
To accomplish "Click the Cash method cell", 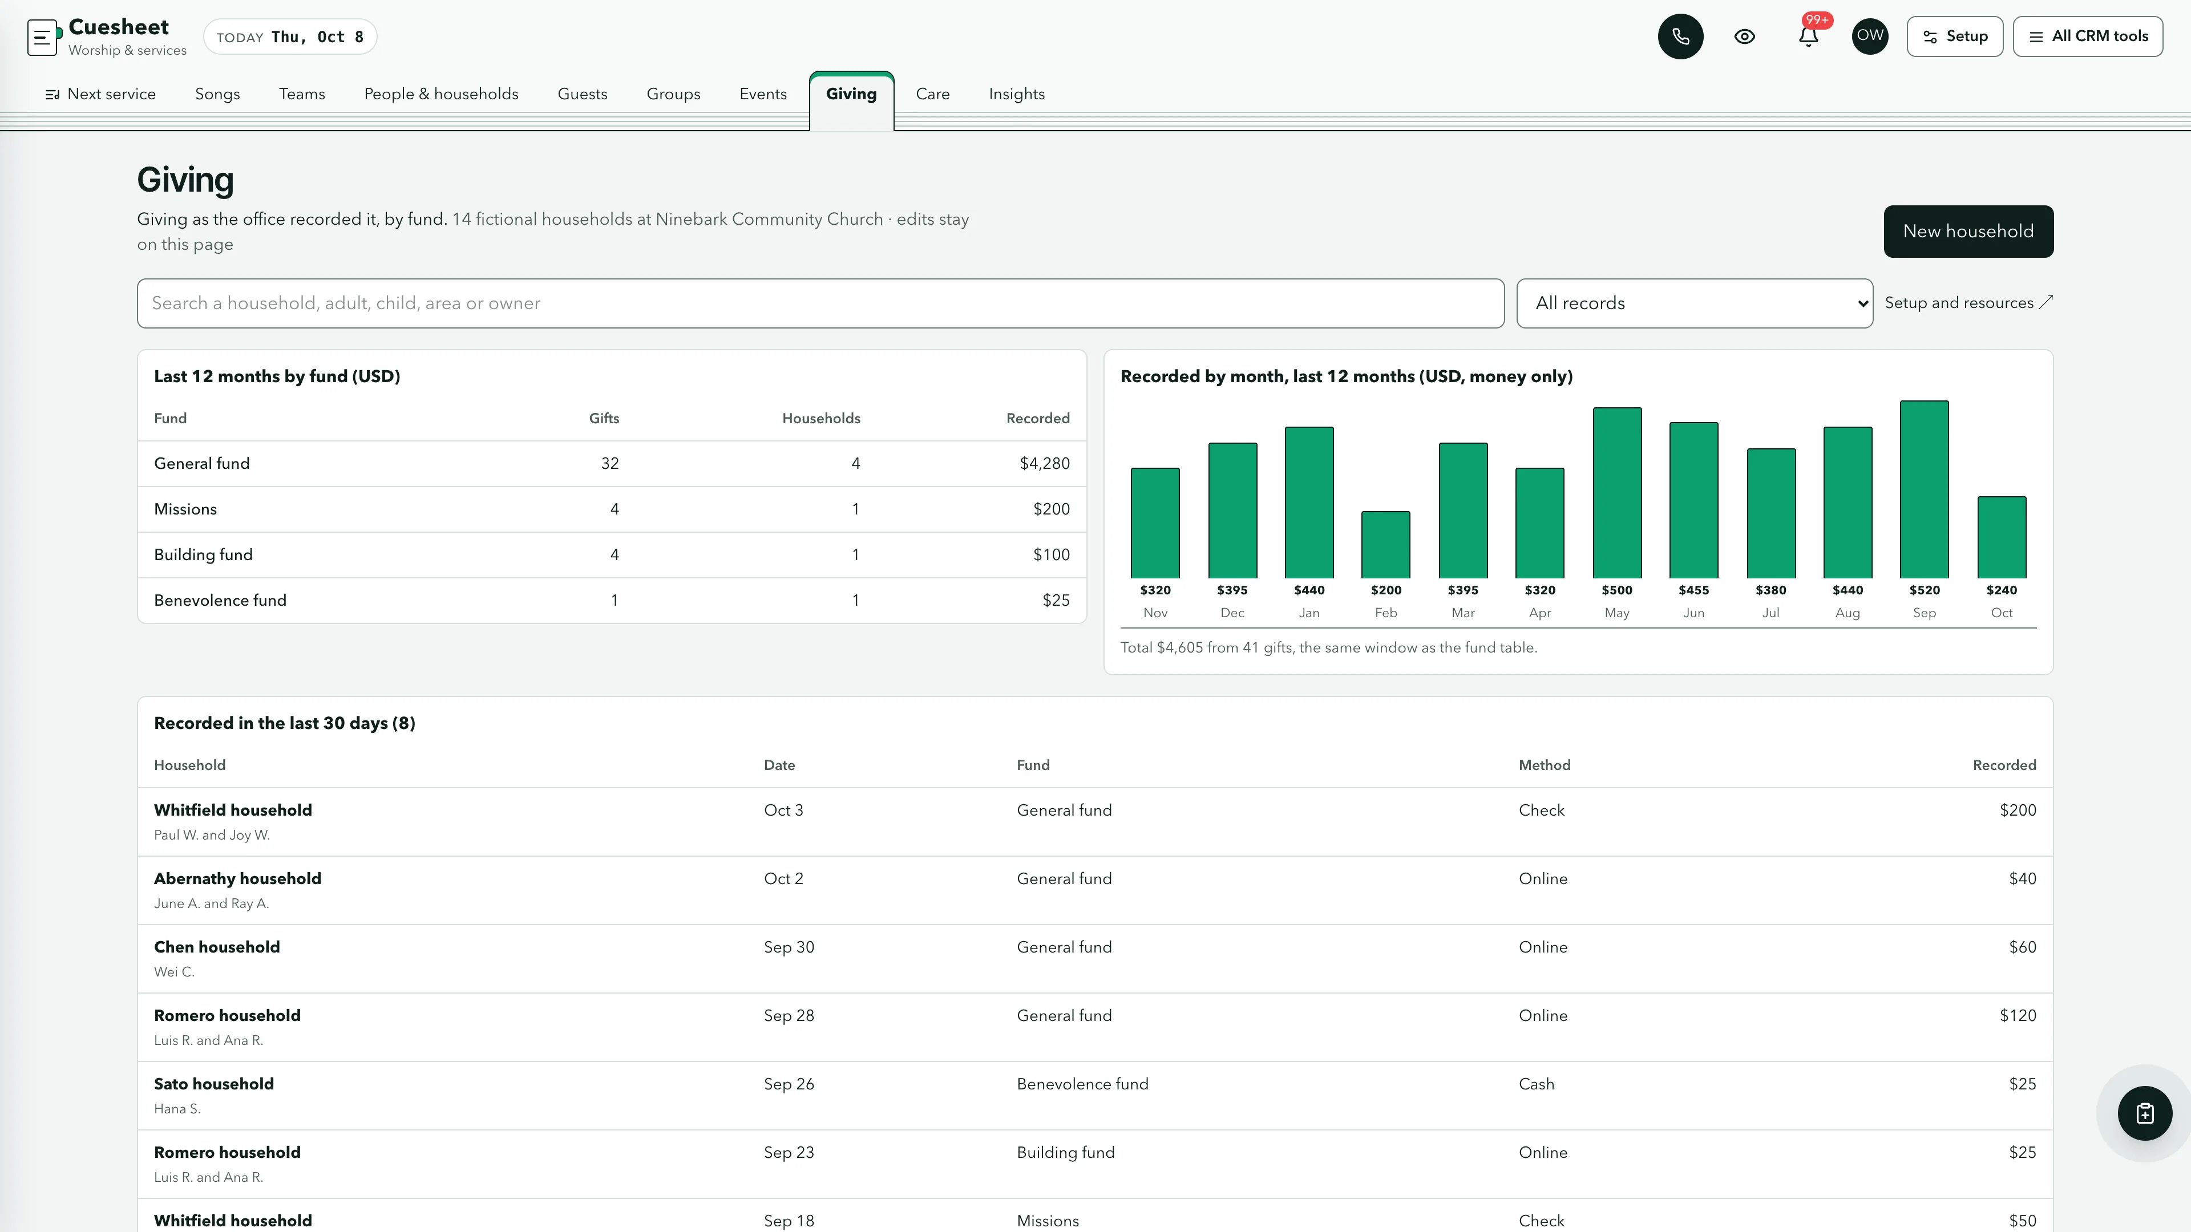I will [x=1536, y=1084].
